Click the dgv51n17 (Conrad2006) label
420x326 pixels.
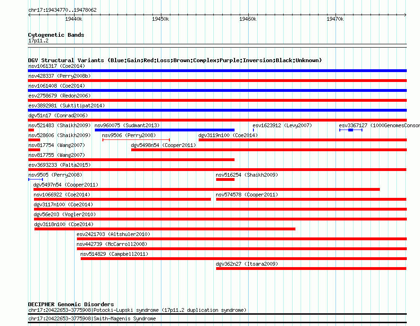[x=58, y=115]
